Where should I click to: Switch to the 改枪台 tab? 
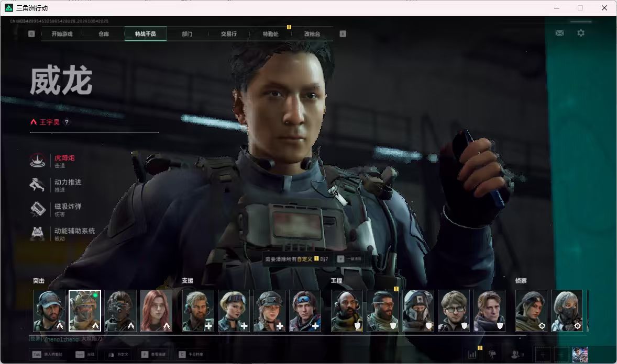coord(312,34)
